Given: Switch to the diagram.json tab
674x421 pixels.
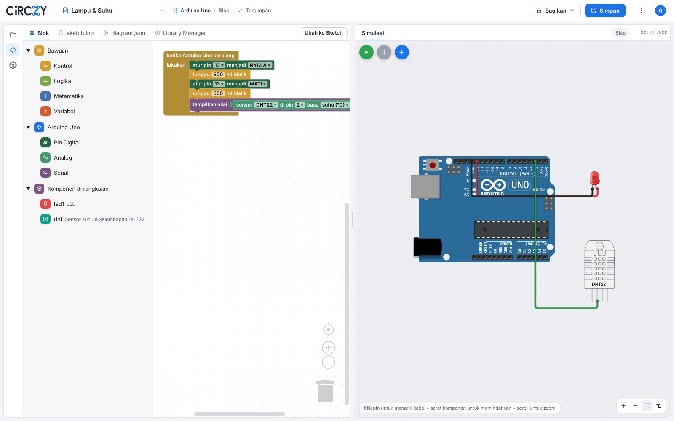Looking at the screenshot, I should point(124,33).
